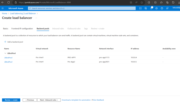Image resolution: width=180 pixels, height=104 pixels.
Task: Select Pro-Vnet1 cell in Pro-App2 row
Action: point(40,62)
